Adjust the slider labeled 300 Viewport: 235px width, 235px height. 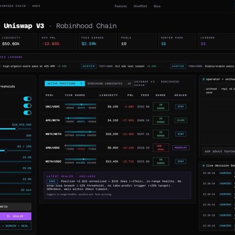[x=15, y=140]
